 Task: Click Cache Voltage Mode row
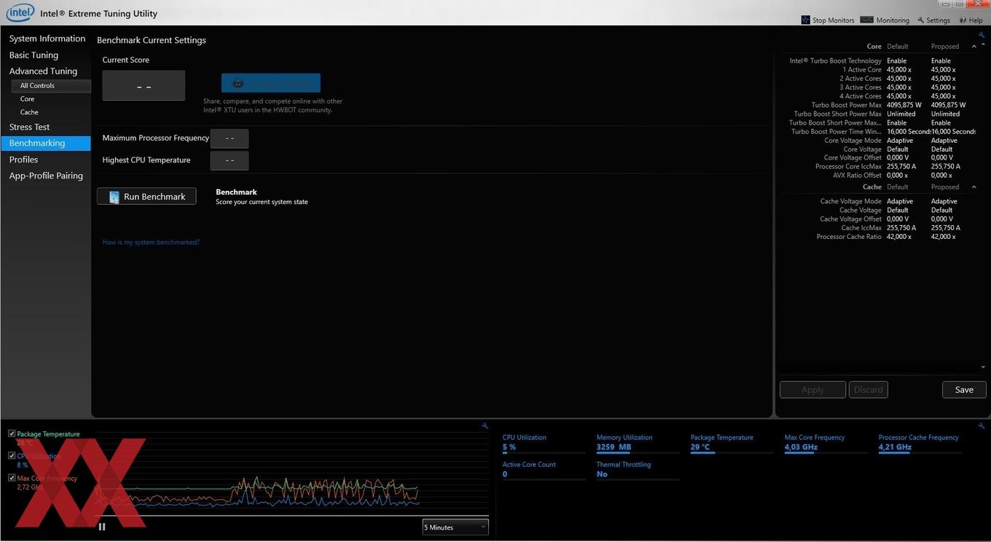[x=878, y=202]
